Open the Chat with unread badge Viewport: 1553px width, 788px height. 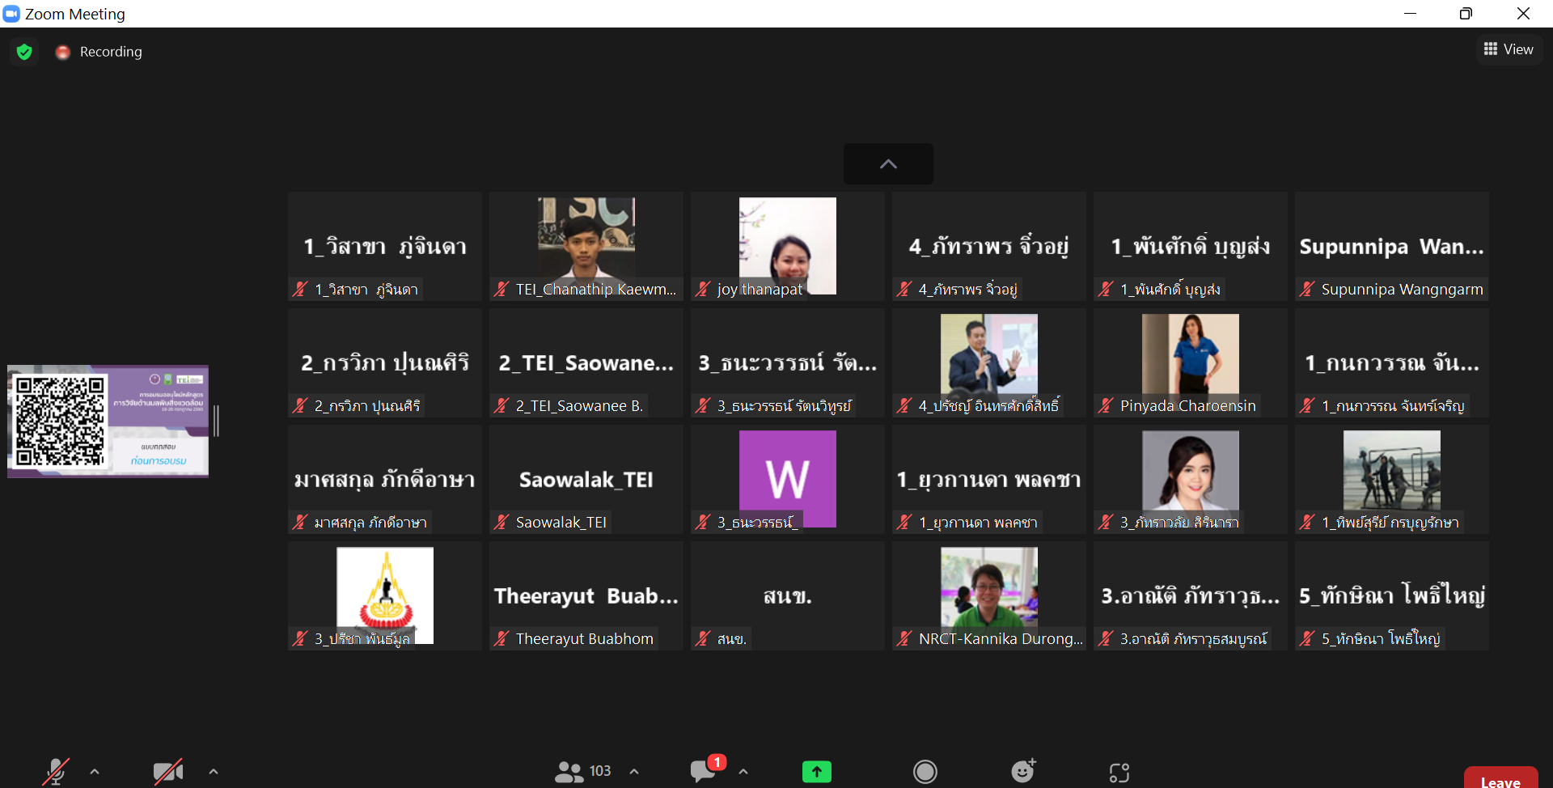703,770
